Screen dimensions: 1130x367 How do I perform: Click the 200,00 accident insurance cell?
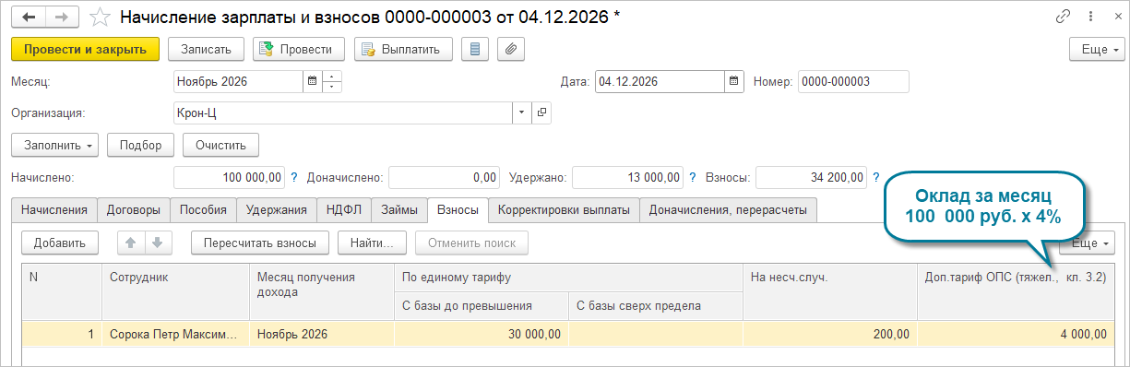click(x=830, y=335)
